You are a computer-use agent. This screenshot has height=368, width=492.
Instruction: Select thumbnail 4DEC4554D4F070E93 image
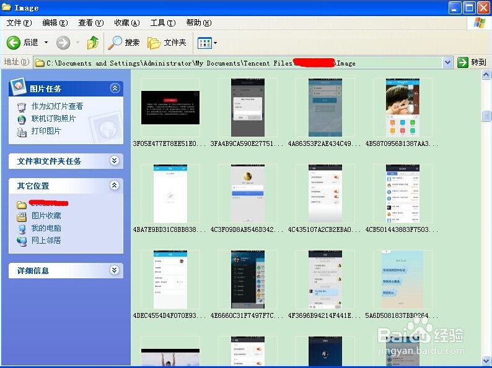pyautogui.click(x=170, y=280)
